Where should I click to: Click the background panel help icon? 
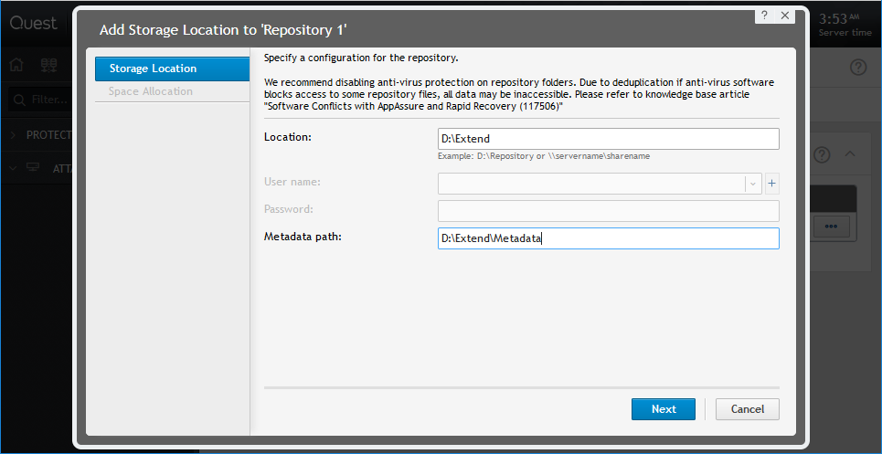[x=822, y=155]
